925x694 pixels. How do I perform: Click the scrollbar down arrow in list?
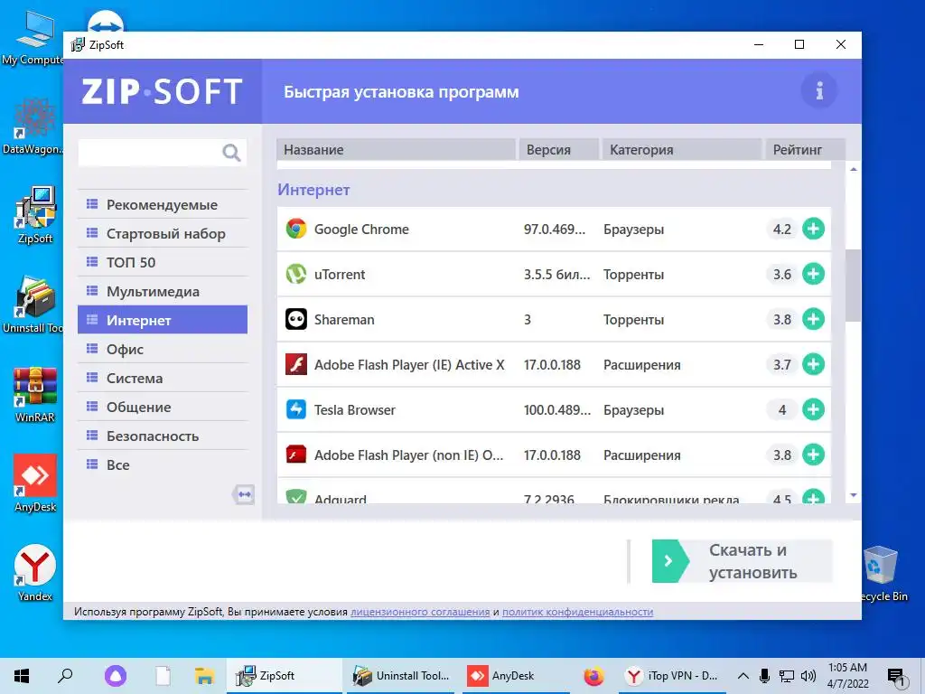[853, 495]
